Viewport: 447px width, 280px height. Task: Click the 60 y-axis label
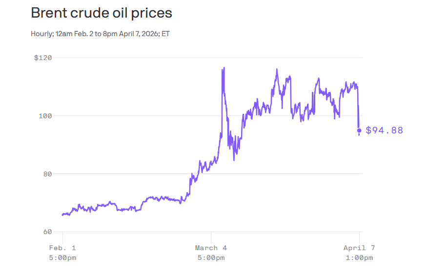[x=46, y=232]
